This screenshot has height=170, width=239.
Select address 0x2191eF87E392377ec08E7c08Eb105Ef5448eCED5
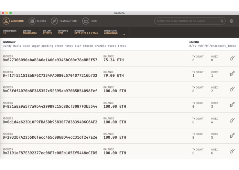click(x=50, y=153)
